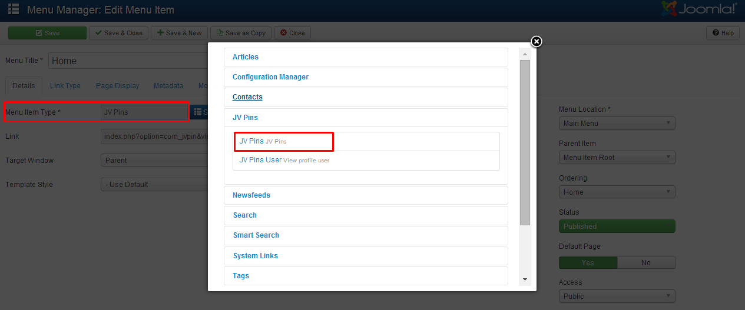Select JV Pins User view profile
The image size is (745, 310).
point(366,161)
